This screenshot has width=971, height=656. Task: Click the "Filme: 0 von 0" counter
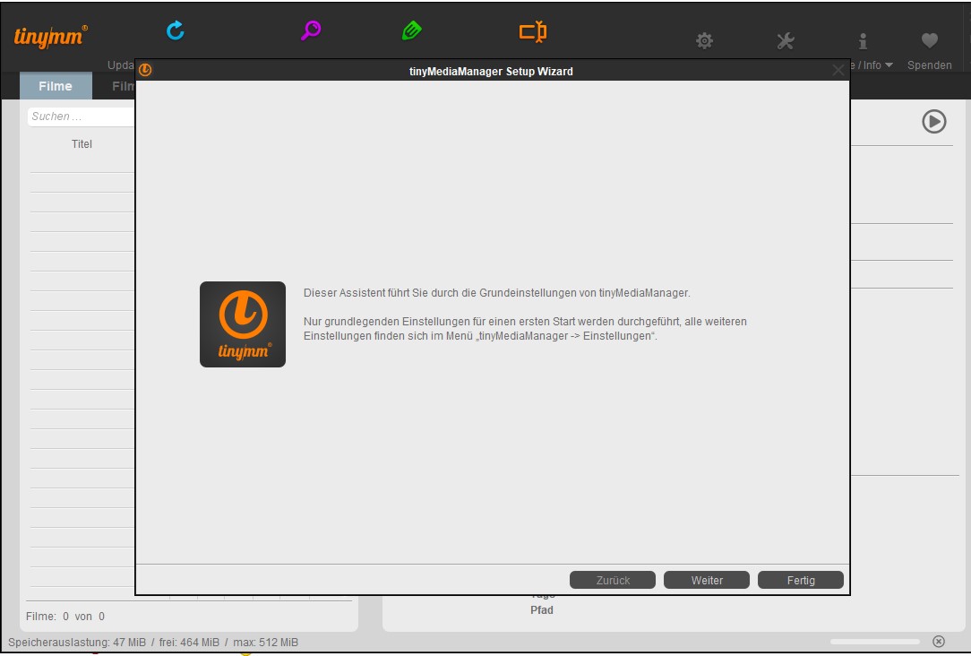(65, 617)
